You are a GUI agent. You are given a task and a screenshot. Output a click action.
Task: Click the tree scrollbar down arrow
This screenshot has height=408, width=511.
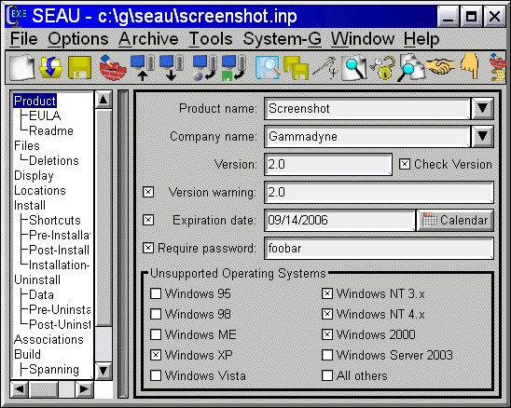tap(104, 371)
